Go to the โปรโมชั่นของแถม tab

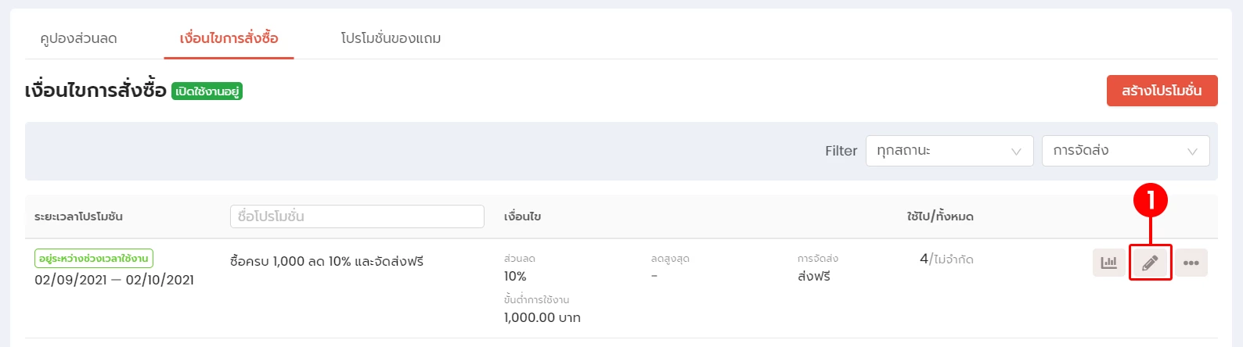pyautogui.click(x=391, y=38)
